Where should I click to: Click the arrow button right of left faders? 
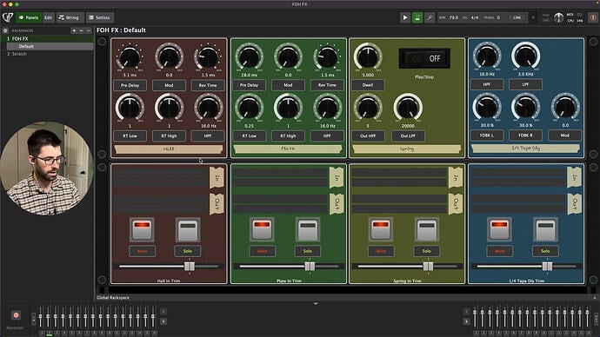click(x=163, y=321)
